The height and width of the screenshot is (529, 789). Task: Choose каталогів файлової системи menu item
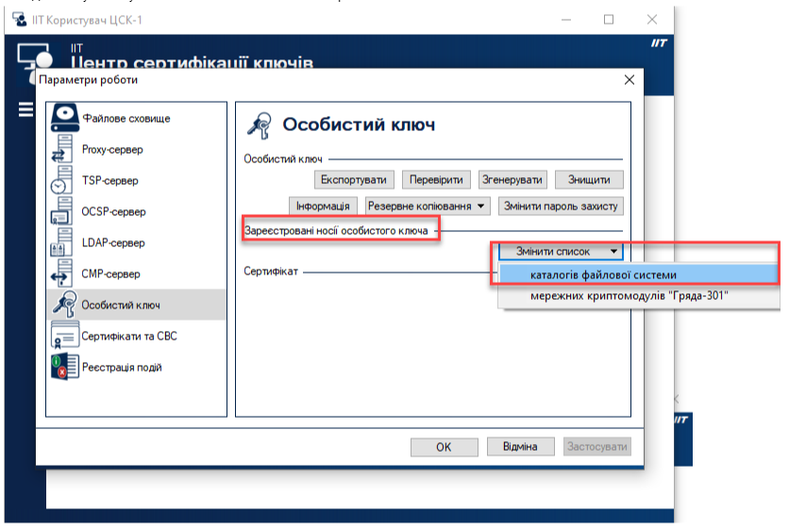[639, 274]
